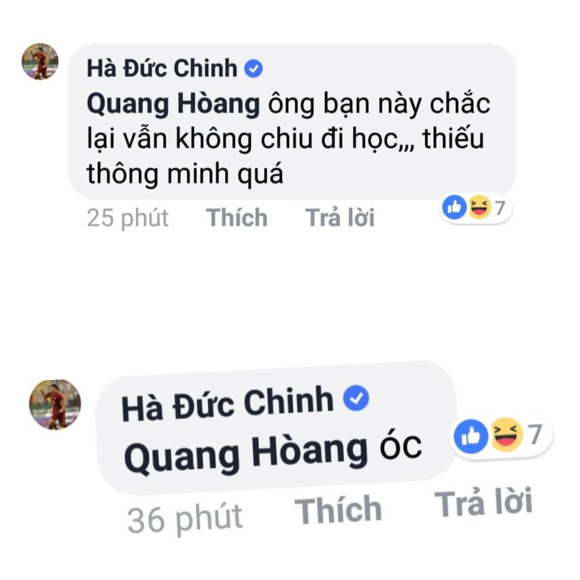
Task: Open the Quang Hòang mention before "óc"
Action: tap(246, 454)
